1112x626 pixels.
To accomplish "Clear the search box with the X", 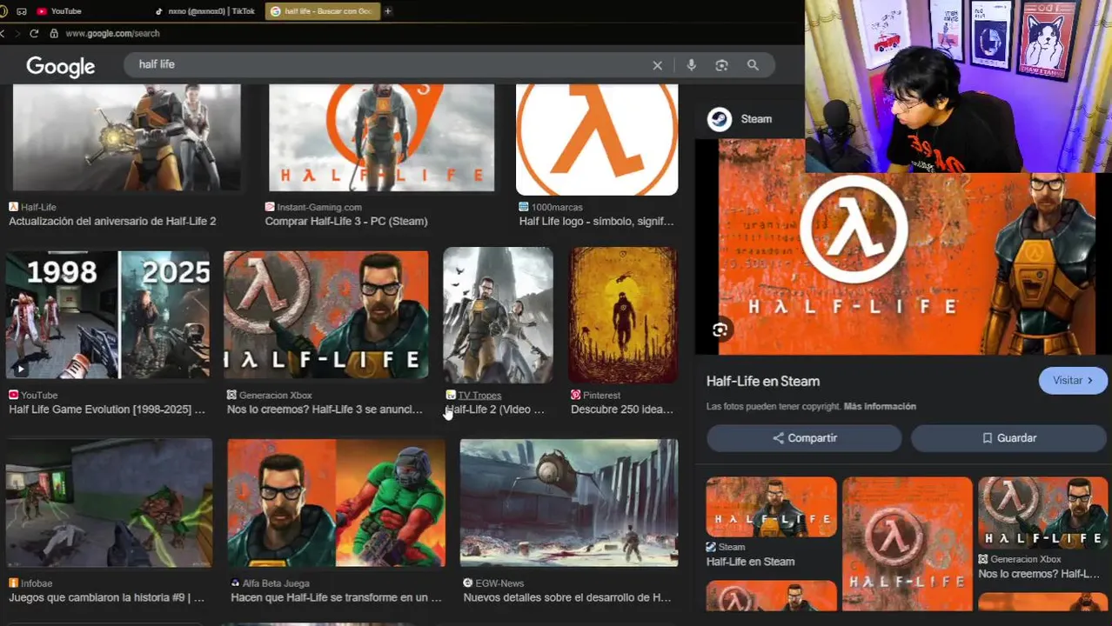I will click(x=658, y=65).
